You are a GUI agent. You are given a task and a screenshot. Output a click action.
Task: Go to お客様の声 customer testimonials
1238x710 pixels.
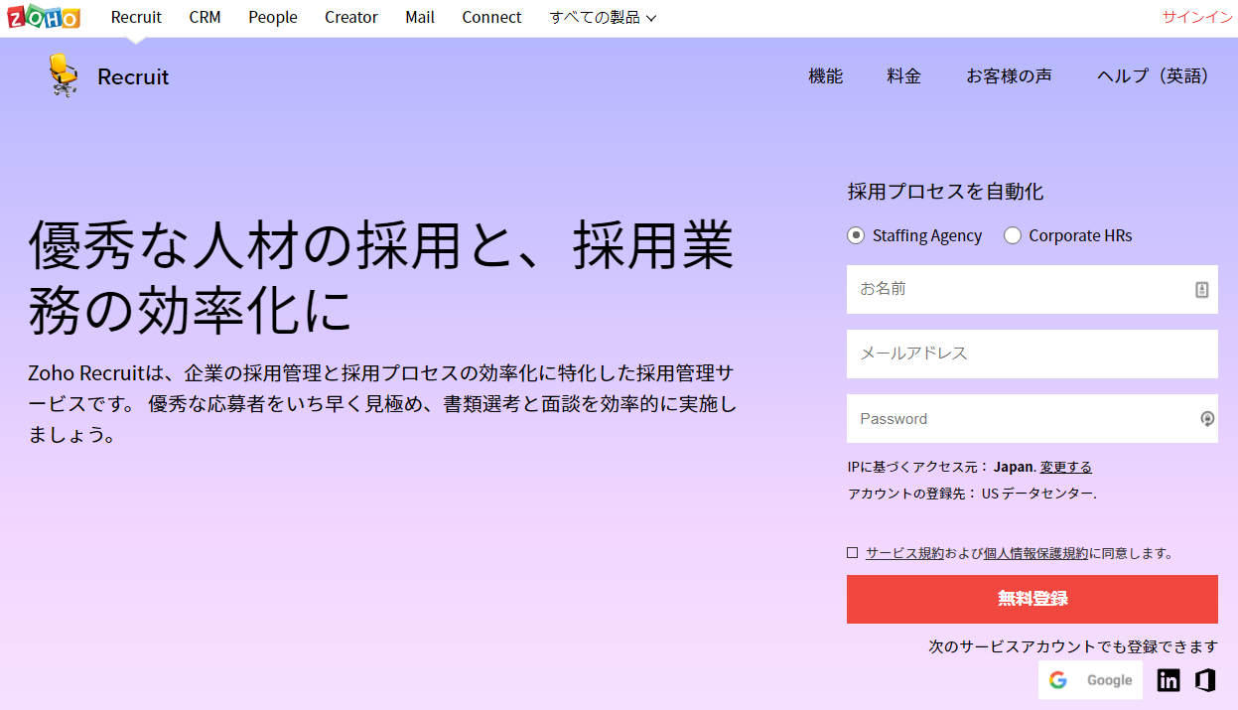(1009, 76)
